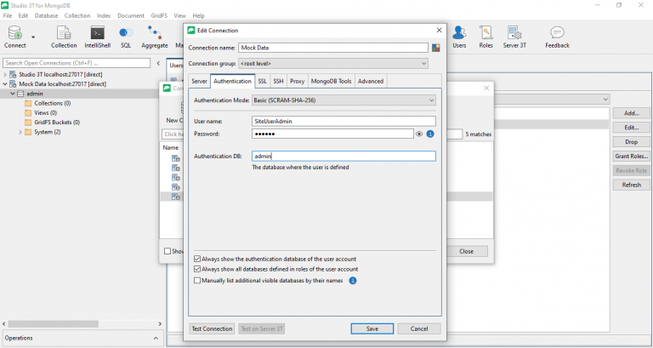Switch to the Advanced tab
653x348 pixels.
[371, 82]
